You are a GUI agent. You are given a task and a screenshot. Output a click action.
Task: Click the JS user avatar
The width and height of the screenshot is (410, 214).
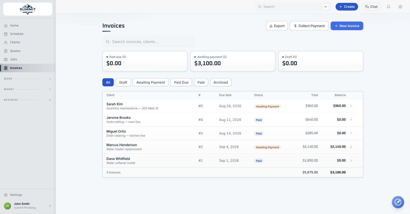click(x=7, y=206)
